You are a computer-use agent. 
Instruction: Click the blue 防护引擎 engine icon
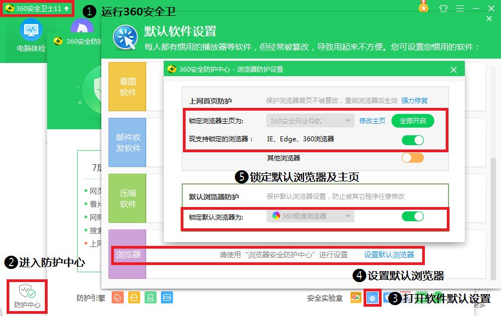pyautogui.click(x=167, y=297)
